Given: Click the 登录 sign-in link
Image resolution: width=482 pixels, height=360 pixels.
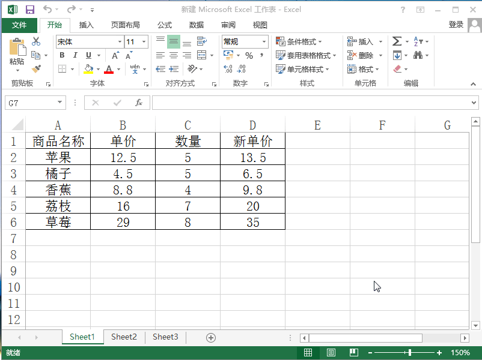Looking at the screenshot, I should click(456, 25).
